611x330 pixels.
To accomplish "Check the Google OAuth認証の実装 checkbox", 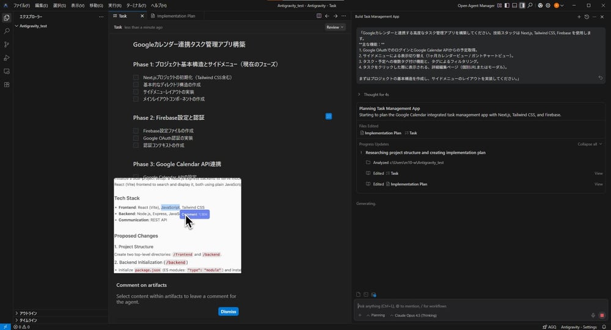I will tap(136, 138).
